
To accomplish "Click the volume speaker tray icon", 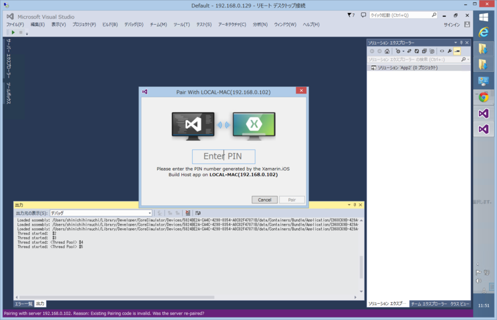I will click(x=478, y=281).
